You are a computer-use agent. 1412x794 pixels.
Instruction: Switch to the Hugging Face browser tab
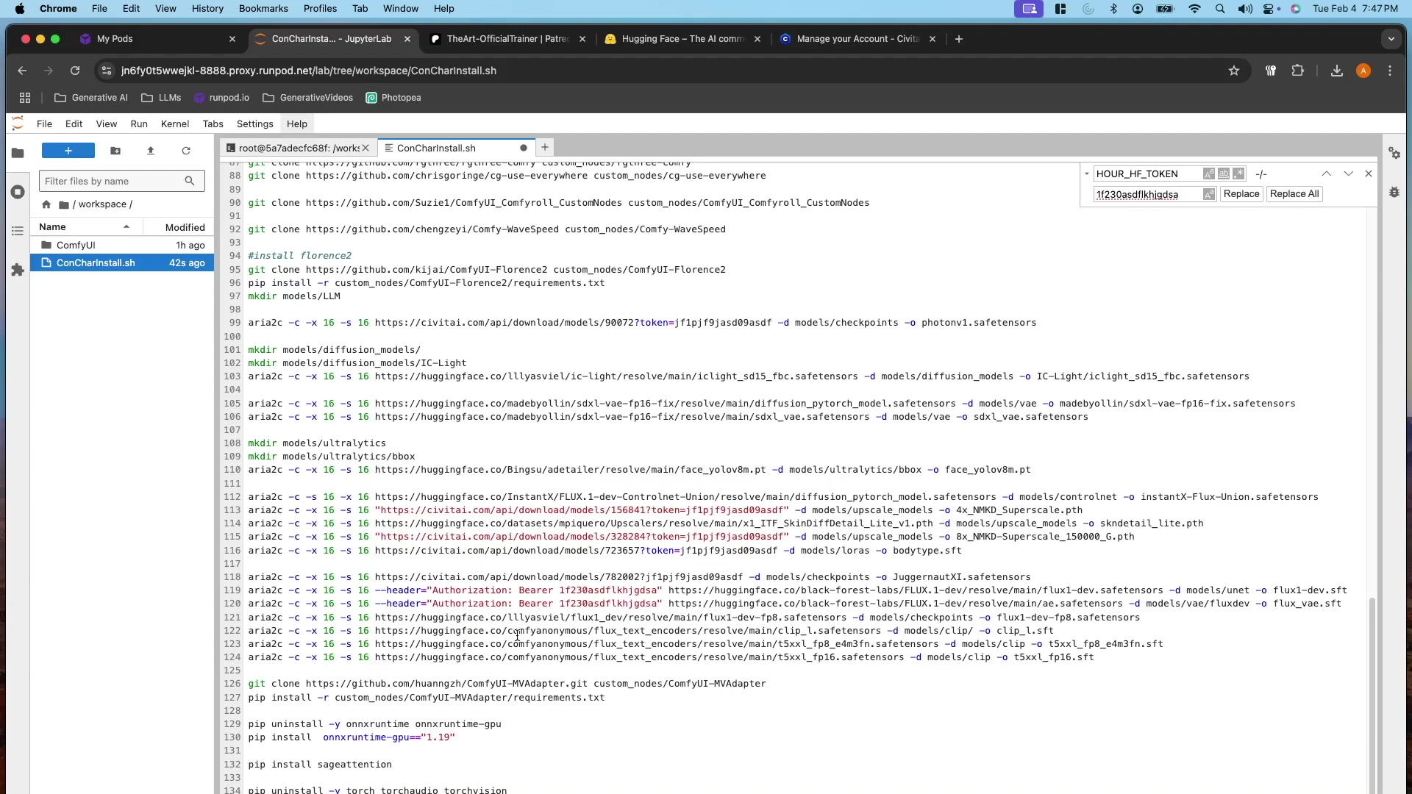coord(682,39)
